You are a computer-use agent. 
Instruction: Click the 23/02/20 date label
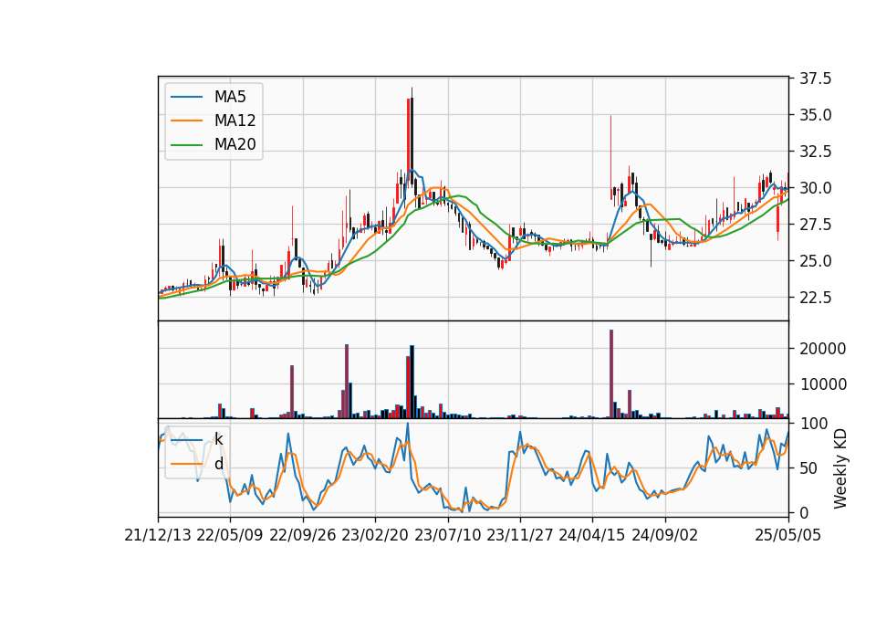point(375,535)
